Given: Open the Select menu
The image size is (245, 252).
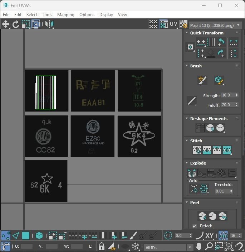Looking at the screenshot, I should 32,15.
